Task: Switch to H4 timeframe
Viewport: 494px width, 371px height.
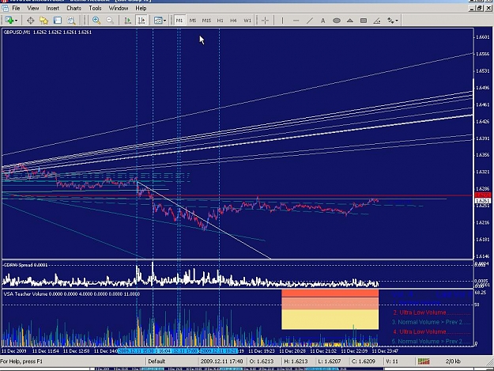Action: (233, 21)
